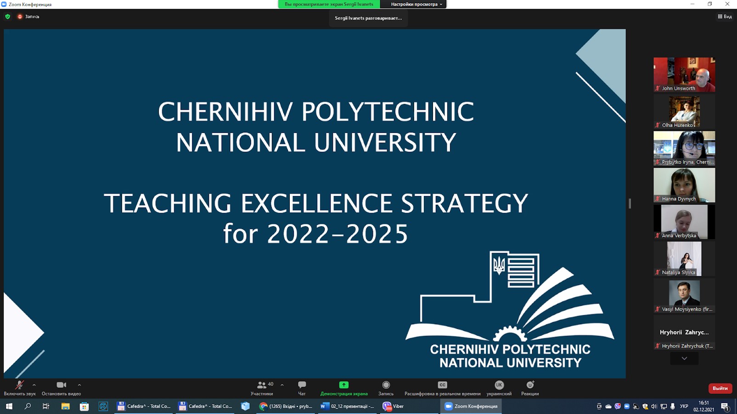Select John Unsworth's video thumbnail
Image resolution: width=737 pixels, height=414 pixels.
684,74
